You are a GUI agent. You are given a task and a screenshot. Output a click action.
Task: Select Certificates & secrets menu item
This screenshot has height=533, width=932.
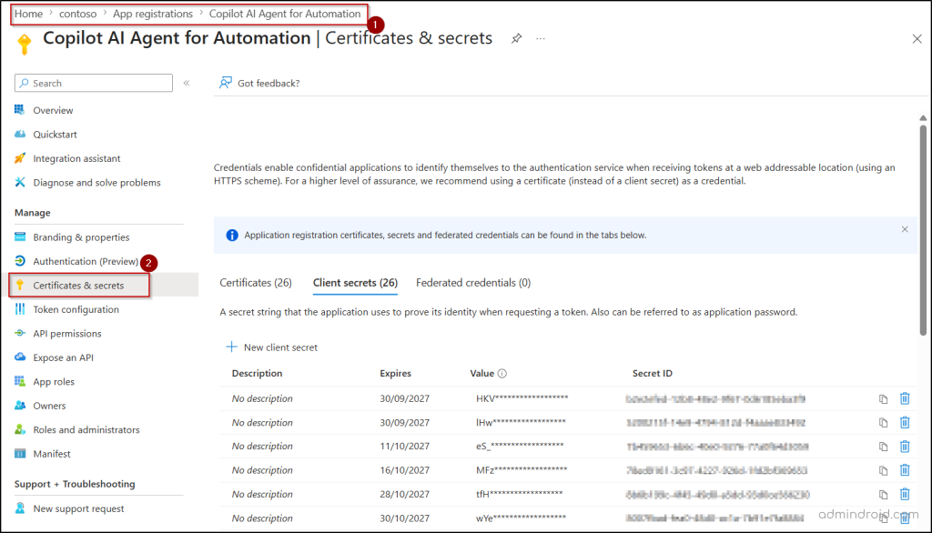click(x=78, y=286)
